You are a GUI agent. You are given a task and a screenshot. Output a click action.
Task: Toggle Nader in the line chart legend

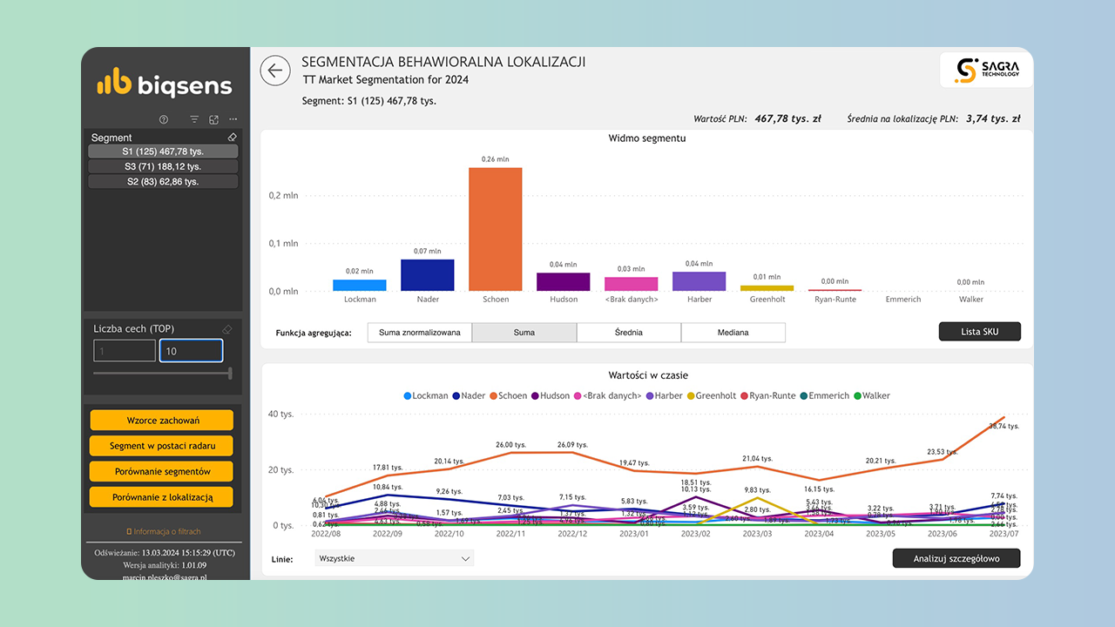469,395
